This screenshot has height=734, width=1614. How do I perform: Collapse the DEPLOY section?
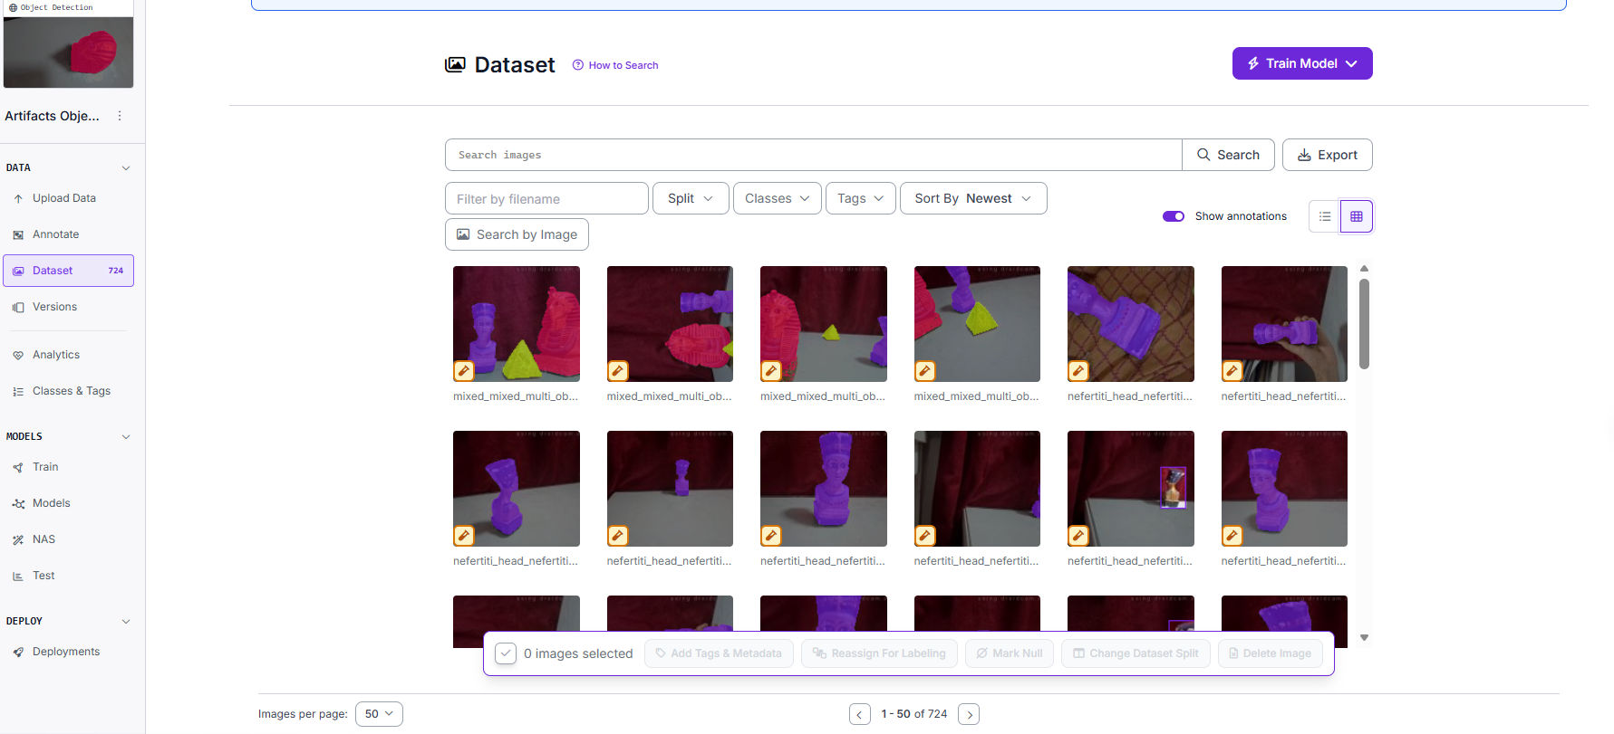126,621
